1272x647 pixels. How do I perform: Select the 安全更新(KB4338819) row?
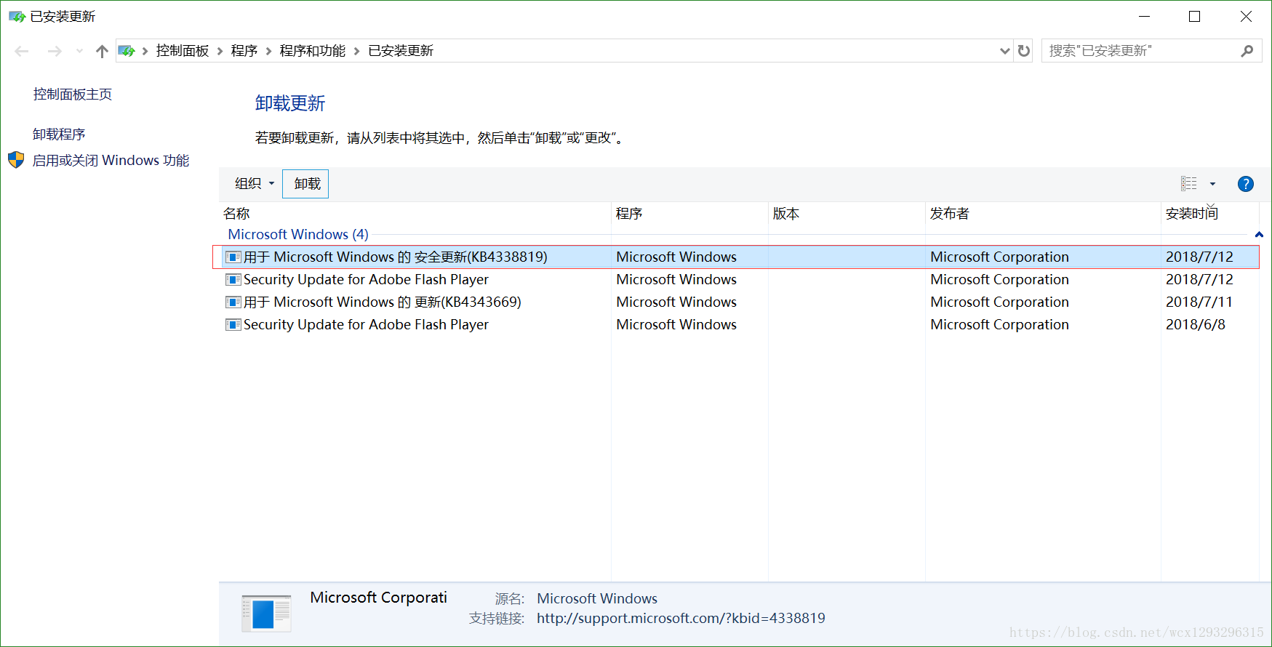(741, 257)
